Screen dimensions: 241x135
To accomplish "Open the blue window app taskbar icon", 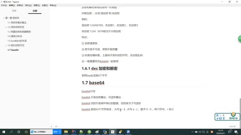I will point(105,132).
